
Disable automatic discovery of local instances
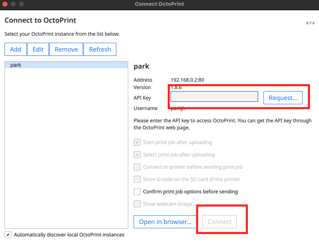point(8,235)
